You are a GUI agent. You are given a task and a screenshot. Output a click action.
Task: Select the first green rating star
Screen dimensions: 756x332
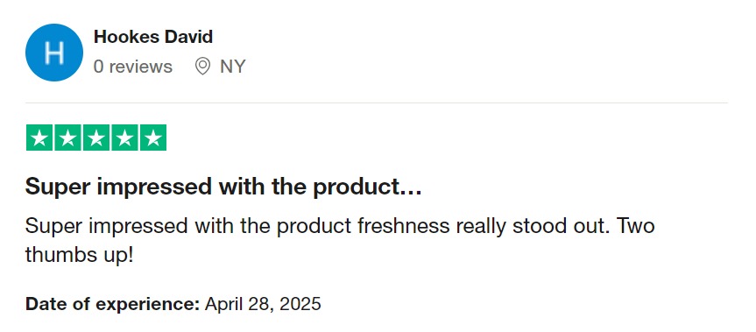pos(39,138)
